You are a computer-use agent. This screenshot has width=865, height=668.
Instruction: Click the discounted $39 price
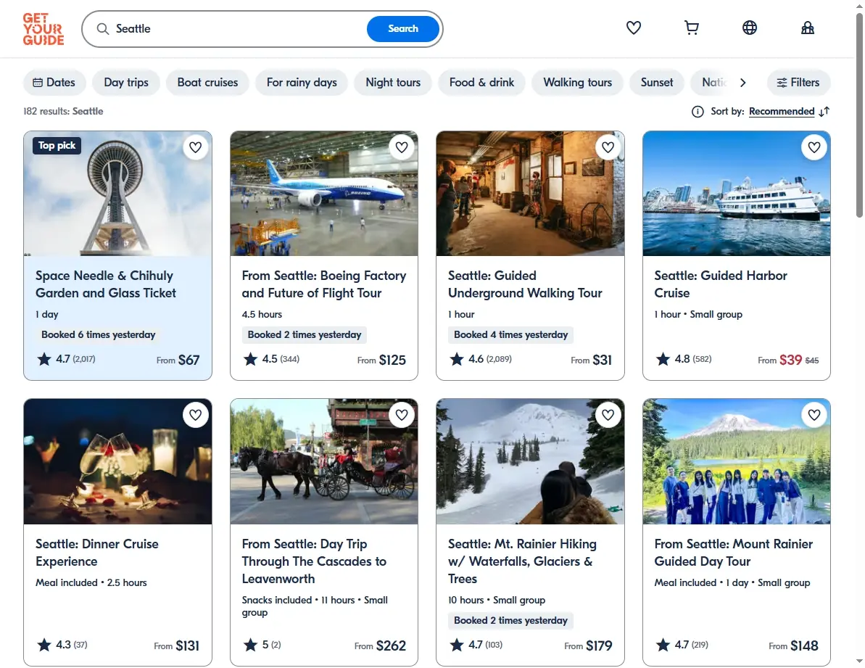pyautogui.click(x=790, y=360)
